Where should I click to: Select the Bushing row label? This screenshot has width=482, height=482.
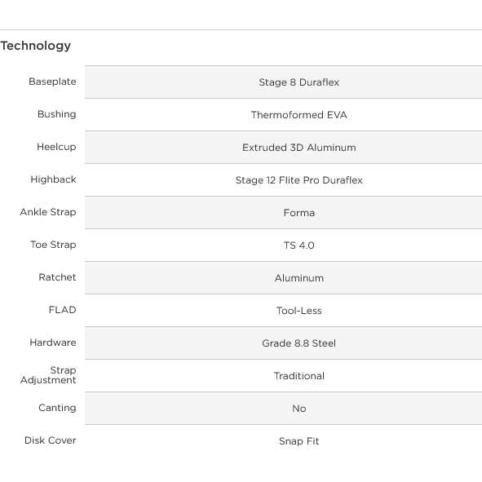coord(57,114)
